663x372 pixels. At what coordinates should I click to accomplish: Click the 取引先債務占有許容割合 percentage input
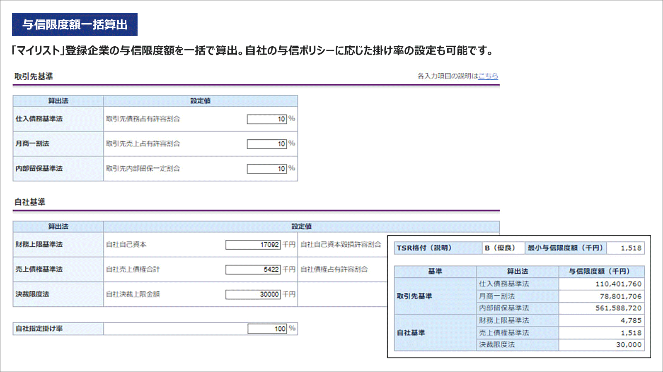[x=267, y=119]
